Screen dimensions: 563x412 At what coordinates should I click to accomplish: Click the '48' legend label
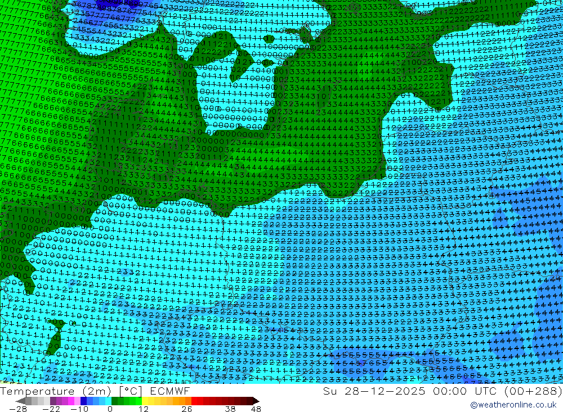pos(256,409)
